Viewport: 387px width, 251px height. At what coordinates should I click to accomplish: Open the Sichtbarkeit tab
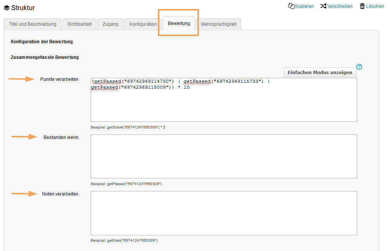point(79,24)
